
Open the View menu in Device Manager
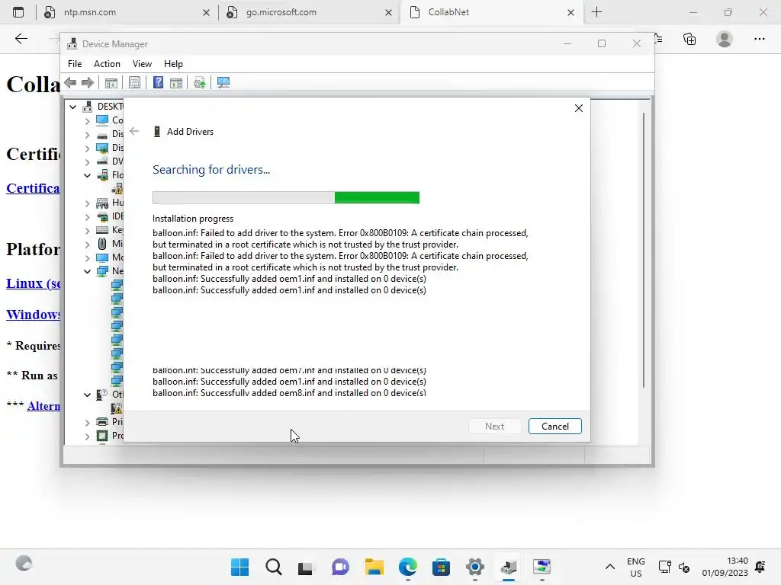coord(142,64)
